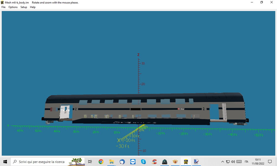Launch Google Chrome from the taskbar

click(101, 162)
